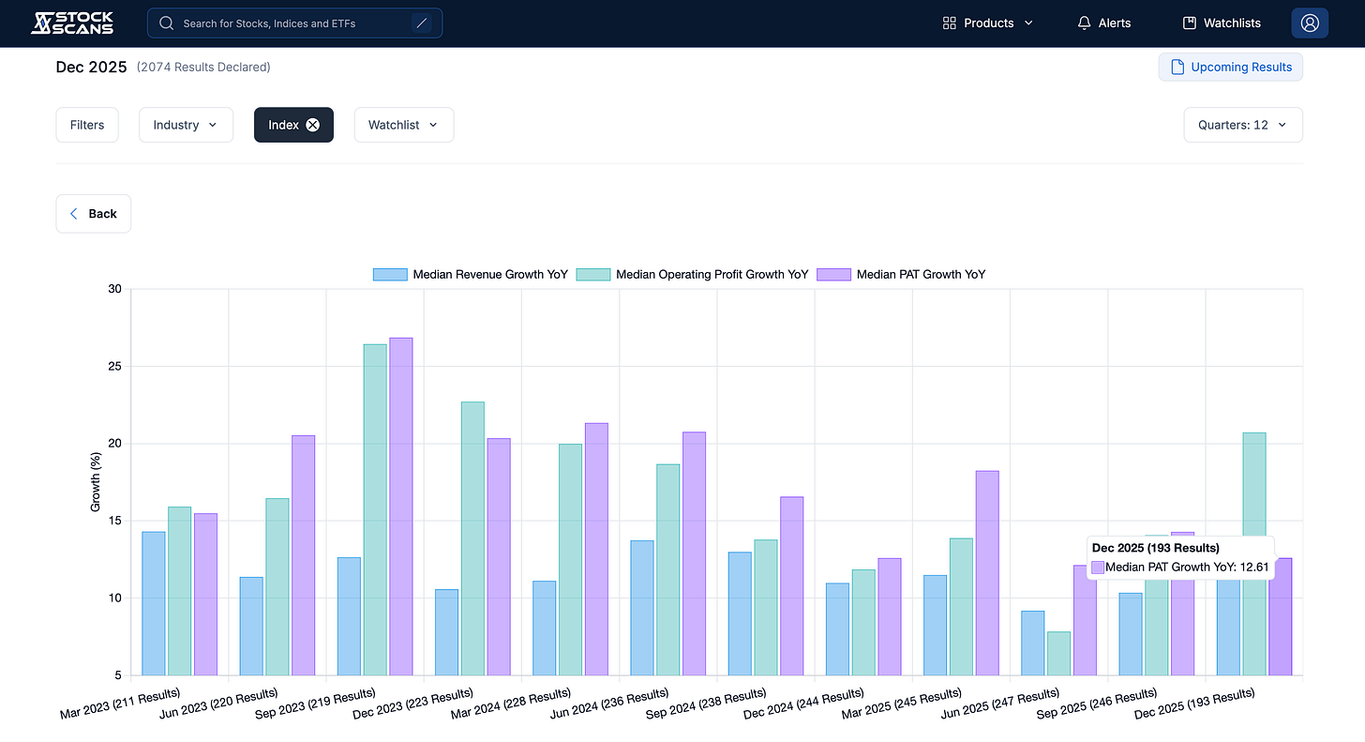
Task: Open the Watchlist filter dropdown
Action: [x=404, y=125]
